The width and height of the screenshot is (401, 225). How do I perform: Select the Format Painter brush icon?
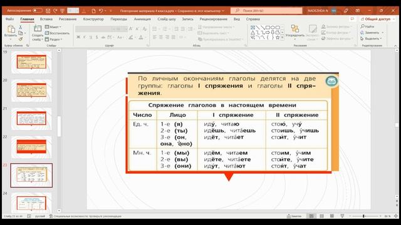21,39
